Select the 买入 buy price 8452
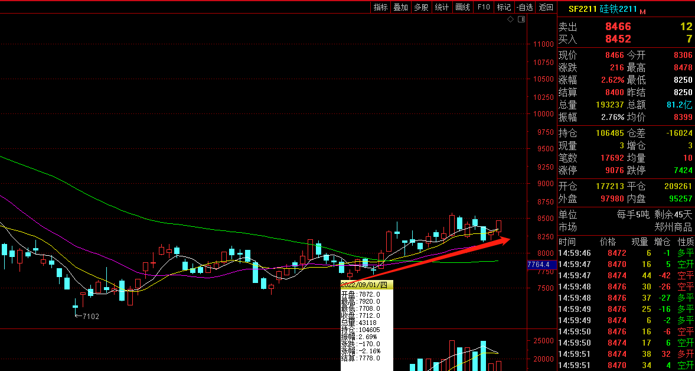695x371 pixels. tap(618, 39)
